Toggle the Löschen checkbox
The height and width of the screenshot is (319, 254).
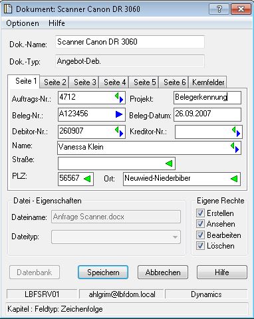[x=200, y=246]
